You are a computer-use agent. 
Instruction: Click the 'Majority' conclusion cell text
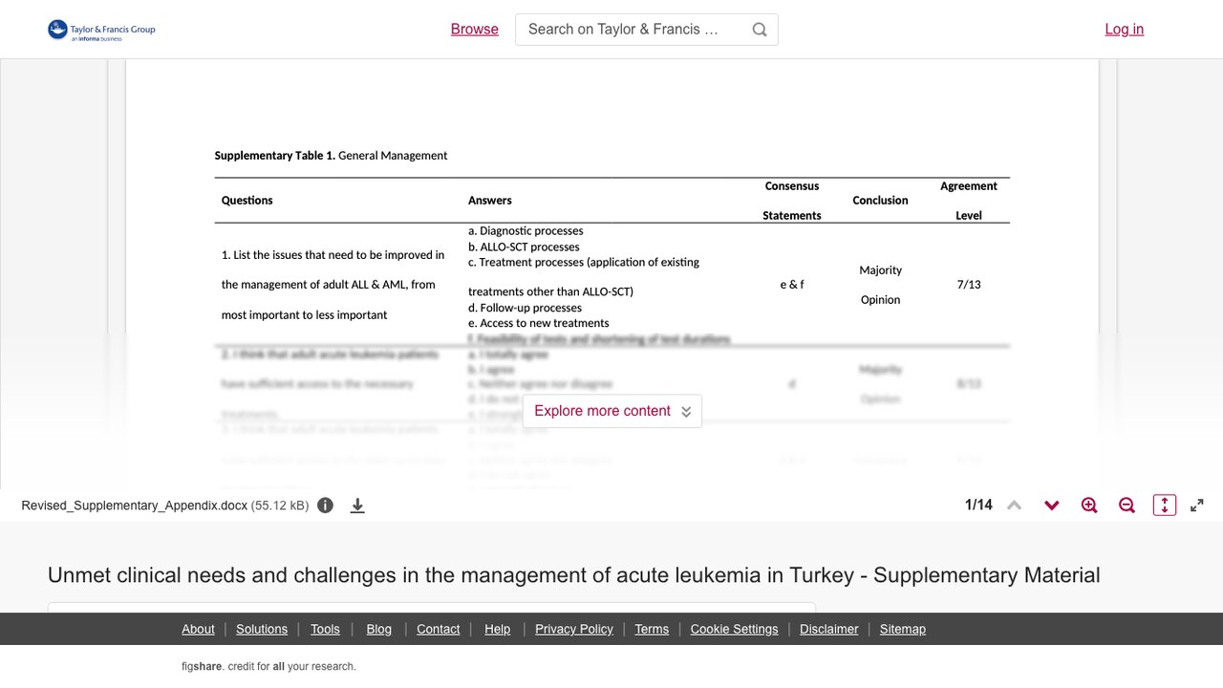[880, 270]
